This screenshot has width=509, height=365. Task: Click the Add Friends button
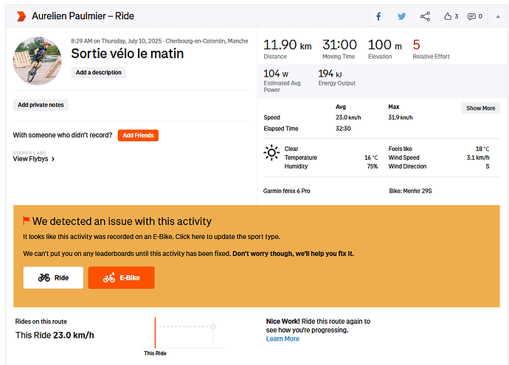pyautogui.click(x=138, y=135)
